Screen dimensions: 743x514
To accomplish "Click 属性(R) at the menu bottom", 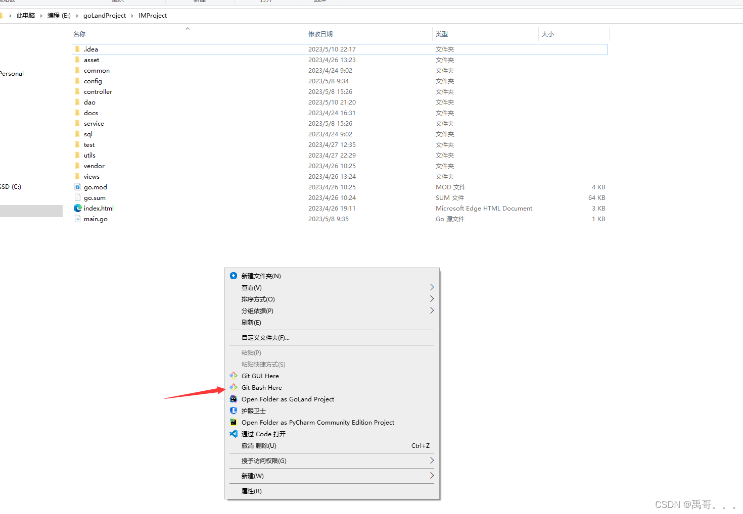I will [x=252, y=491].
